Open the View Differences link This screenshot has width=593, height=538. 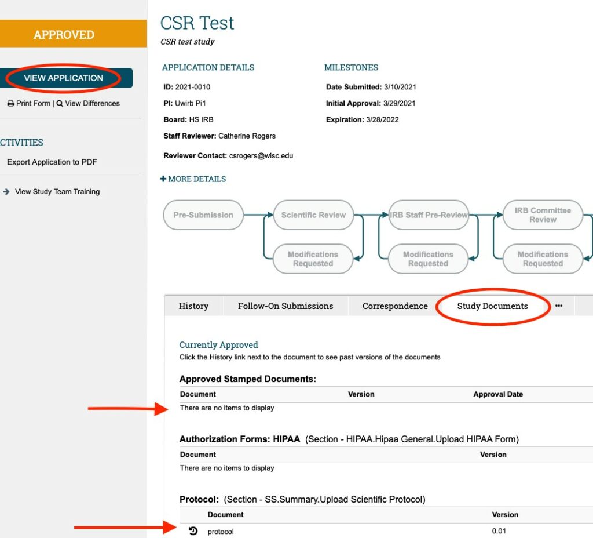pyautogui.click(x=92, y=104)
